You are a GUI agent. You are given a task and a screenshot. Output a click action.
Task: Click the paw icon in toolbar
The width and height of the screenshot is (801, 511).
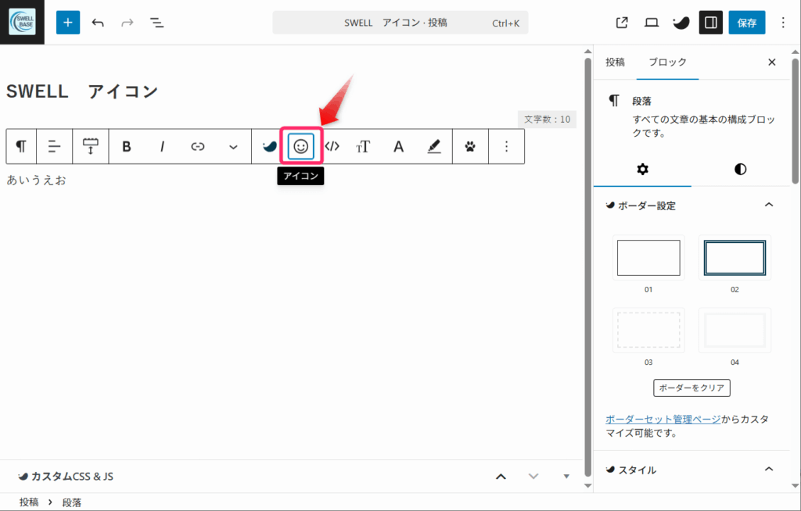470,147
